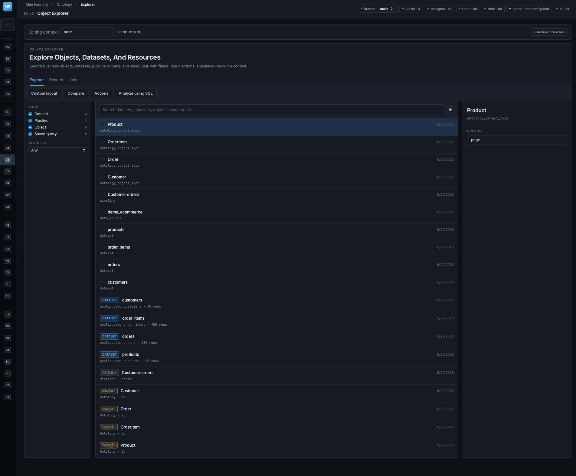The height and width of the screenshot is (476, 576).
Task: Open the sidebar search icon
Action: pyautogui.click(x=8, y=24)
